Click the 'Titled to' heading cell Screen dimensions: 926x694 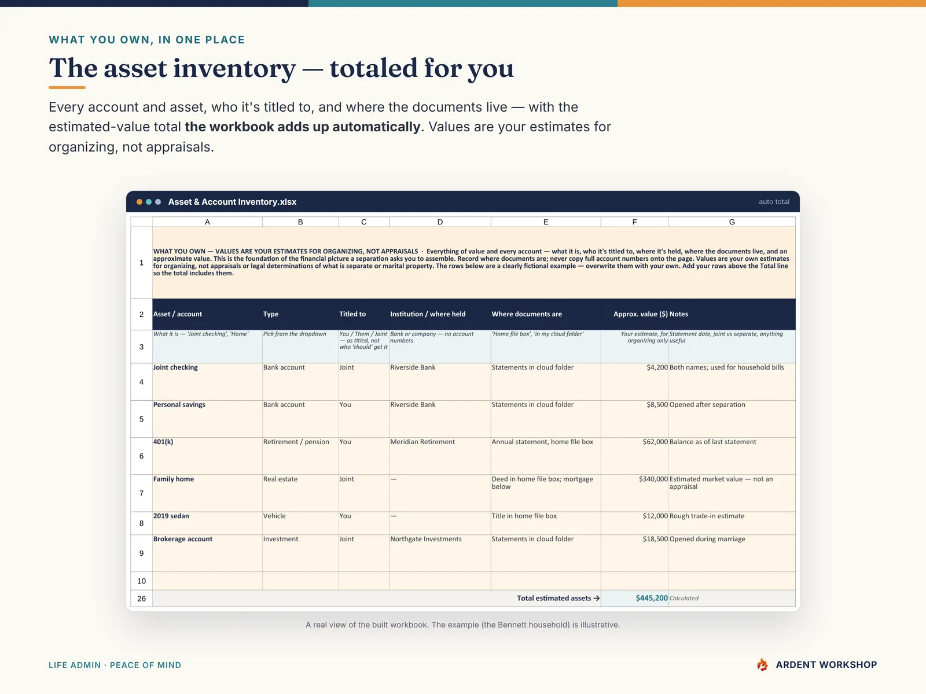tap(364, 315)
